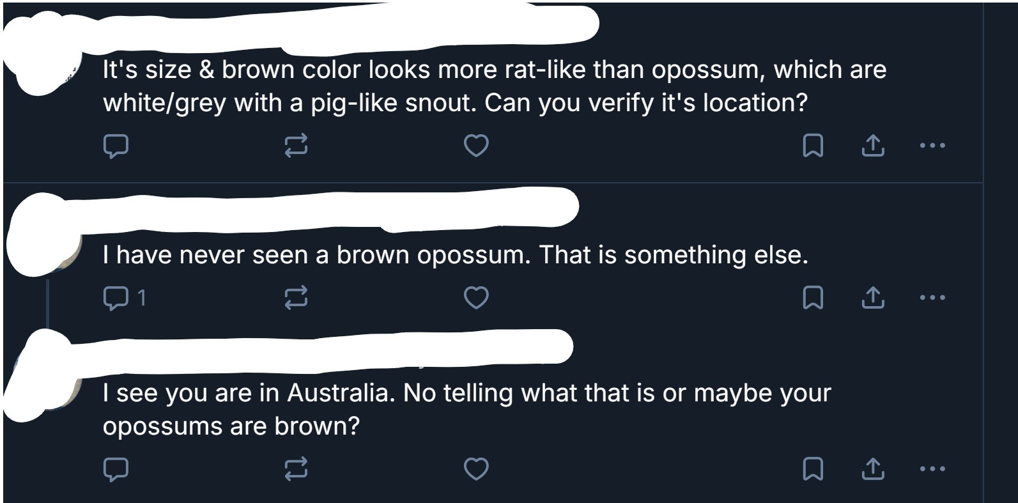Like the 'never seen a brown opossum' post

point(476,297)
